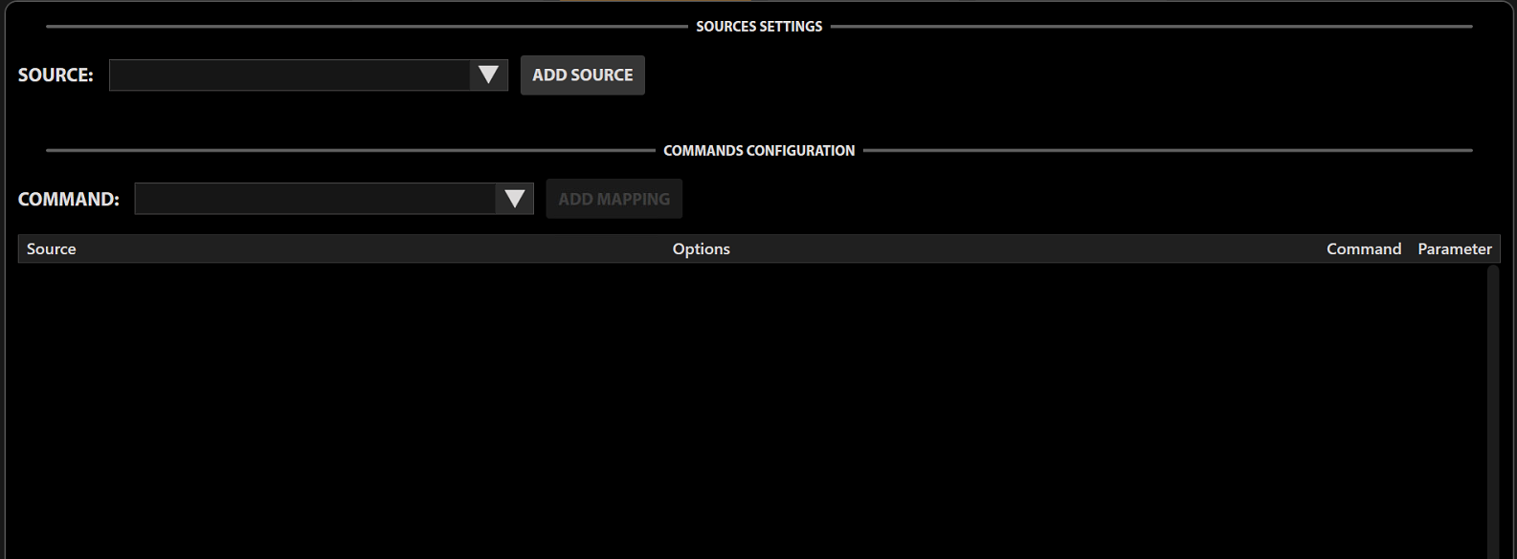Screen dimensions: 1517x559
Task: Click the divider line right of COMMANDS CONFIGURATION
Action: coord(1168,150)
